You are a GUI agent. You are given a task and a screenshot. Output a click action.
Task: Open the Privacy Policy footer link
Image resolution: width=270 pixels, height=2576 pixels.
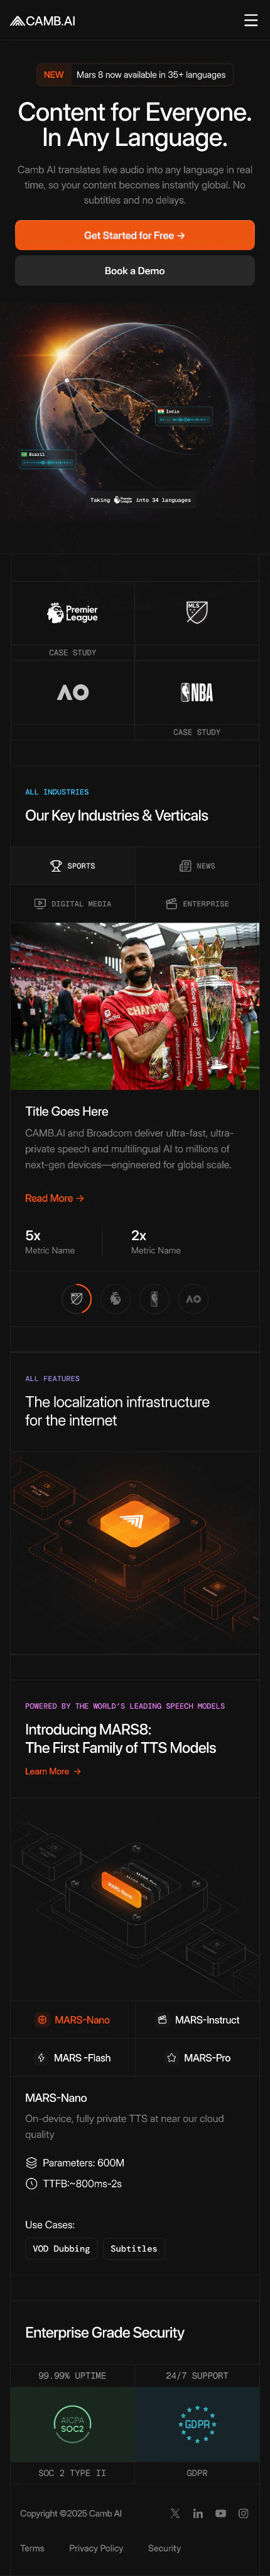point(96,2548)
